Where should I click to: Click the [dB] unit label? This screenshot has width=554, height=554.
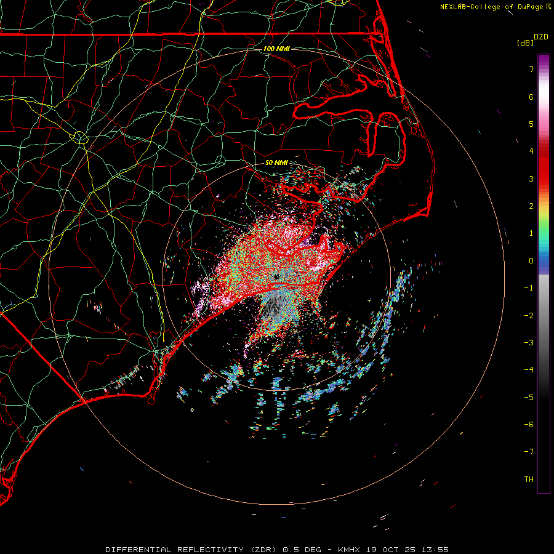[x=525, y=42]
